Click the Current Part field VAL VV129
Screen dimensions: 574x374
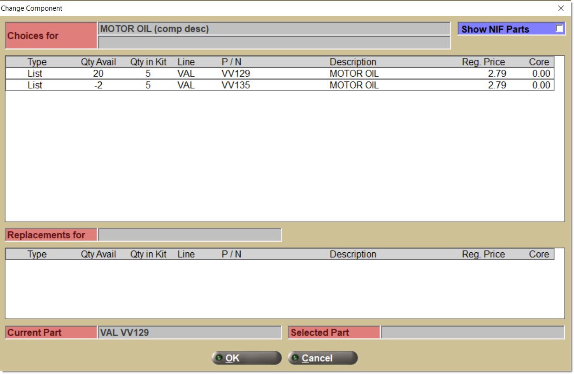tap(189, 332)
